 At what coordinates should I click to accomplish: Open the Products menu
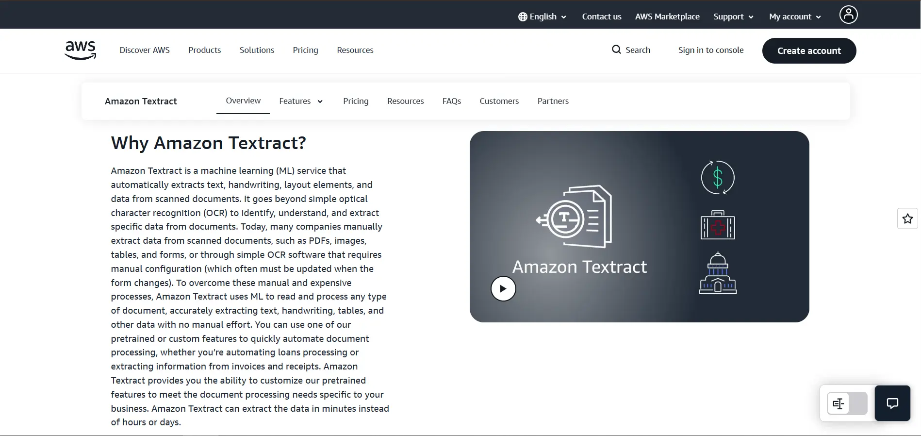[205, 50]
